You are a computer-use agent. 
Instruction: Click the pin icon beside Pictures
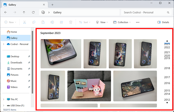pos(29,75)
